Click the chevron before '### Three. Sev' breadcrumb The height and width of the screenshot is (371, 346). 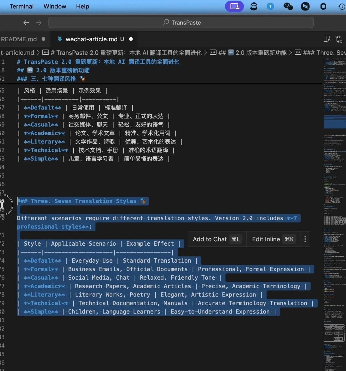pos(291,53)
